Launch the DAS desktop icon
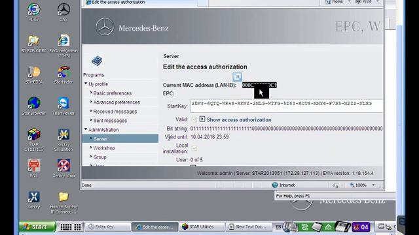Viewport: 419px width, 235px height. 64,12
